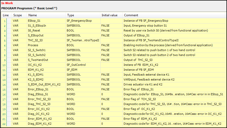Select the SF_OutControl type cell
The width and height of the screenshot is (227, 128).
tap(82, 65)
